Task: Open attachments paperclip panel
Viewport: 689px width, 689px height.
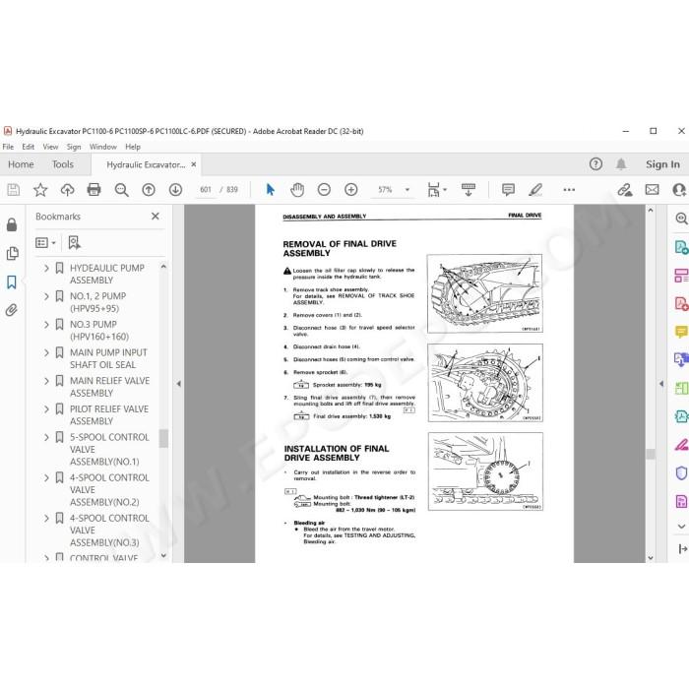Action: tap(12, 310)
